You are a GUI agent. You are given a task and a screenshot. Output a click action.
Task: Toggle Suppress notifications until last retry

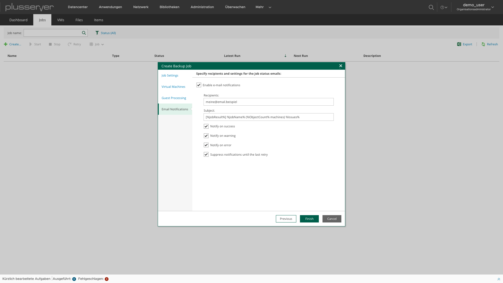tap(206, 154)
